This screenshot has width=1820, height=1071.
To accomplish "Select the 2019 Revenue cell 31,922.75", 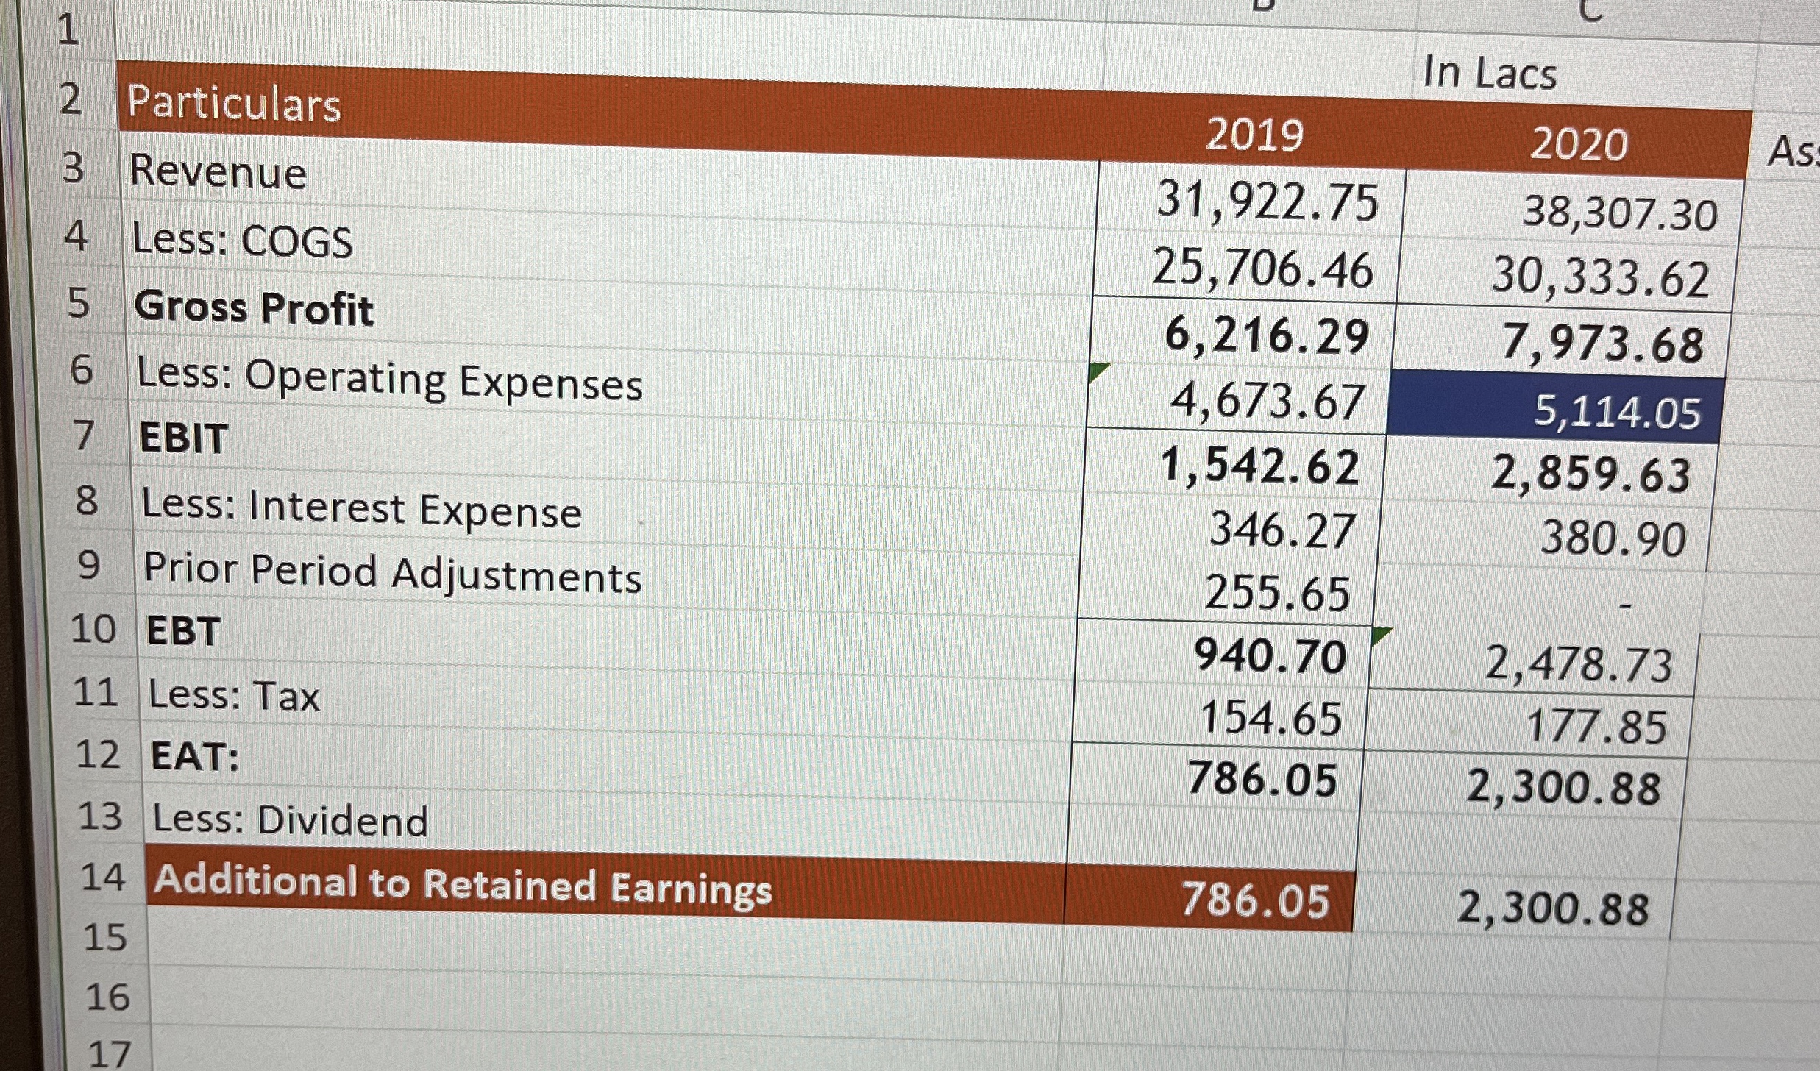I will pyautogui.click(x=1267, y=201).
